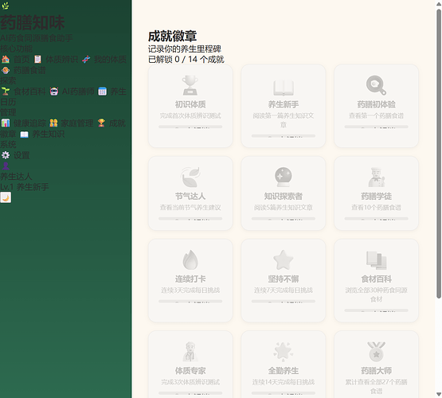Click the books badge icon on the 食材百科 card
Viewport: 442px width, 398px height.
click(x=377, y=260)
